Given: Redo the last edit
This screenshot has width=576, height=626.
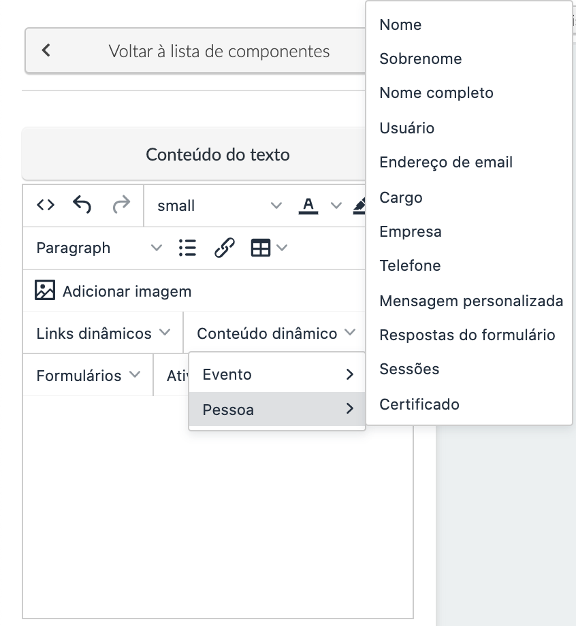Looking at the screenshot, I should (x=121, y=205).
